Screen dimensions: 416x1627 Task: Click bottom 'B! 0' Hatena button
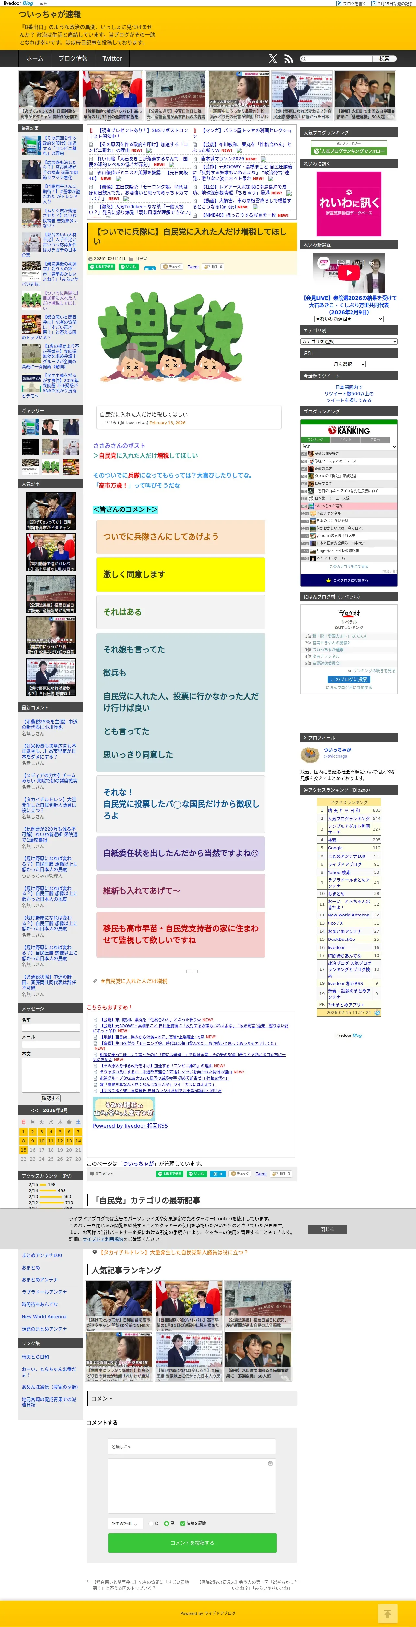[x=218, y=1174]
